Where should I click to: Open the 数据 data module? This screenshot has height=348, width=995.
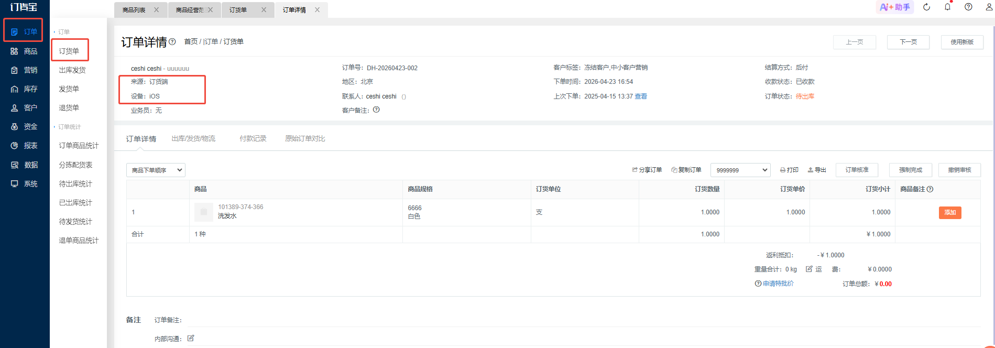tap(24, 165)
